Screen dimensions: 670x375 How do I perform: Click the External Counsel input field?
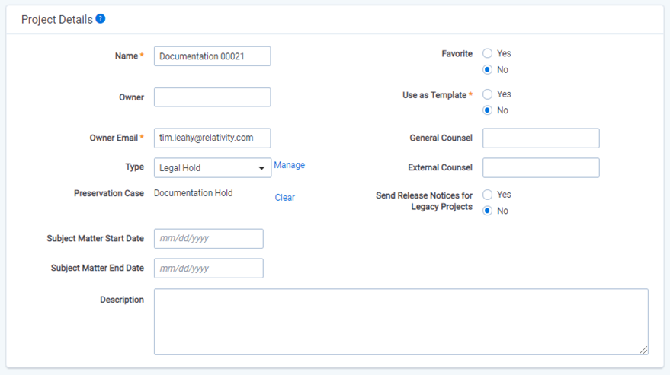(541, 167)
